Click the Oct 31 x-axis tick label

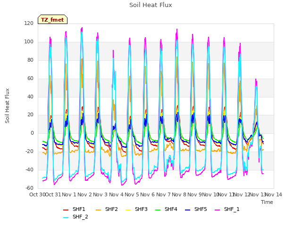[x=53, y=194]
